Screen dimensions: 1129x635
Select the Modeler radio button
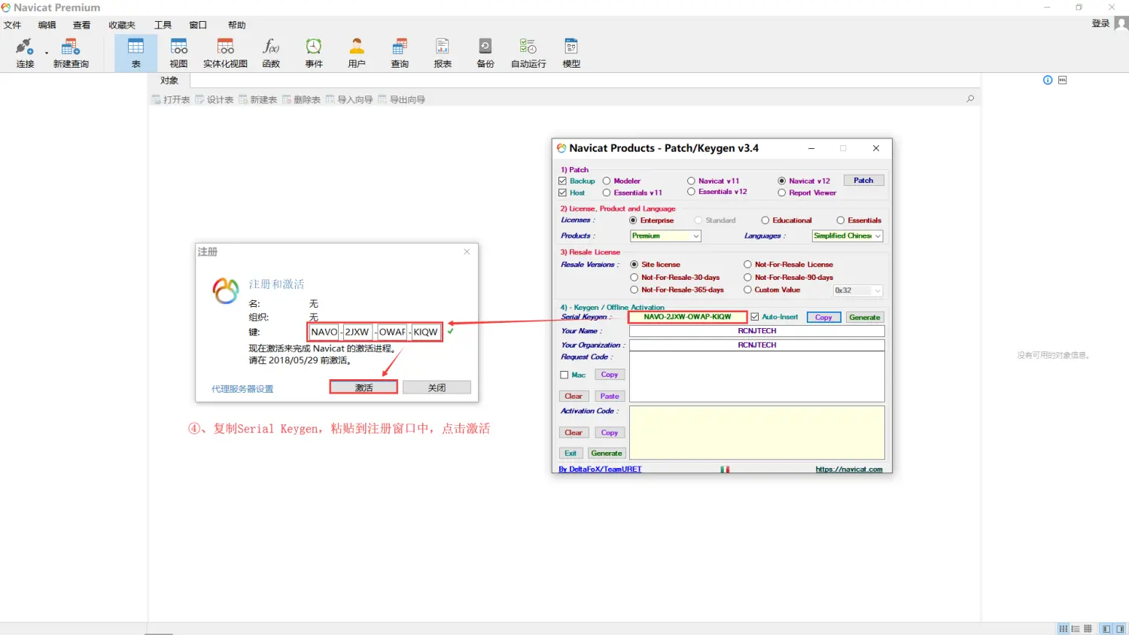click(607, 181)
